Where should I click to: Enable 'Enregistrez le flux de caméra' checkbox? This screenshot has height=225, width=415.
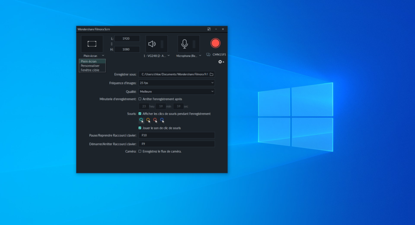(x=140, y=151)
